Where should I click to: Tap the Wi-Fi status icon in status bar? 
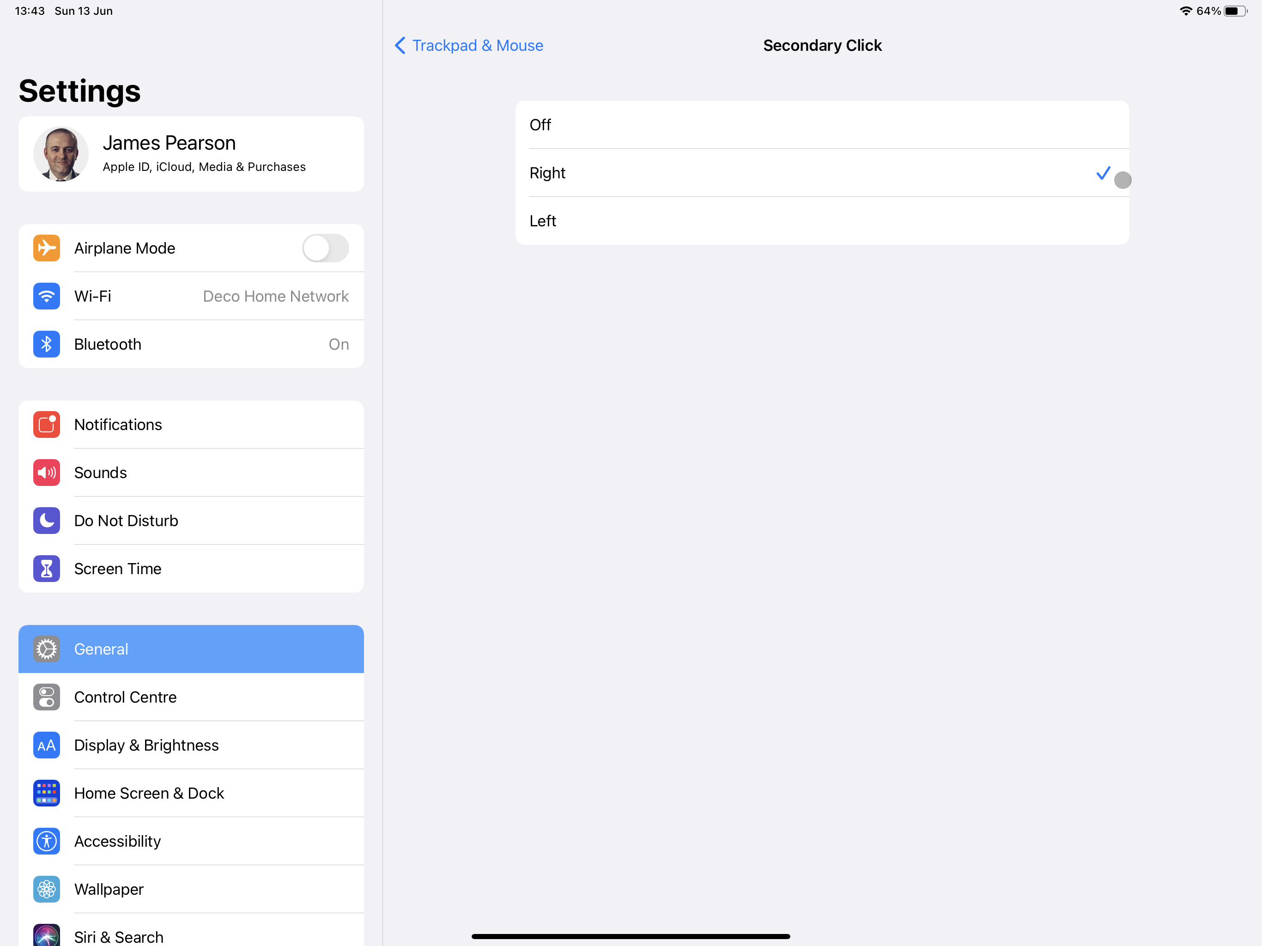[x=1186, y=11]
